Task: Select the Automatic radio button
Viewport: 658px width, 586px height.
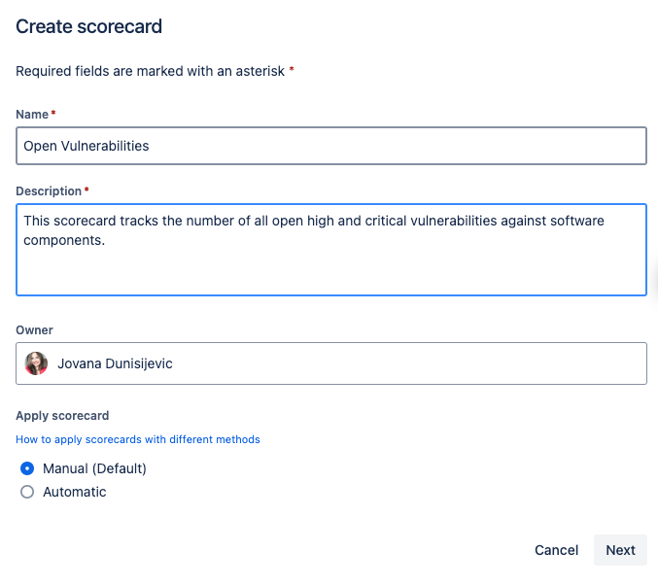Action: pos(27,492)
